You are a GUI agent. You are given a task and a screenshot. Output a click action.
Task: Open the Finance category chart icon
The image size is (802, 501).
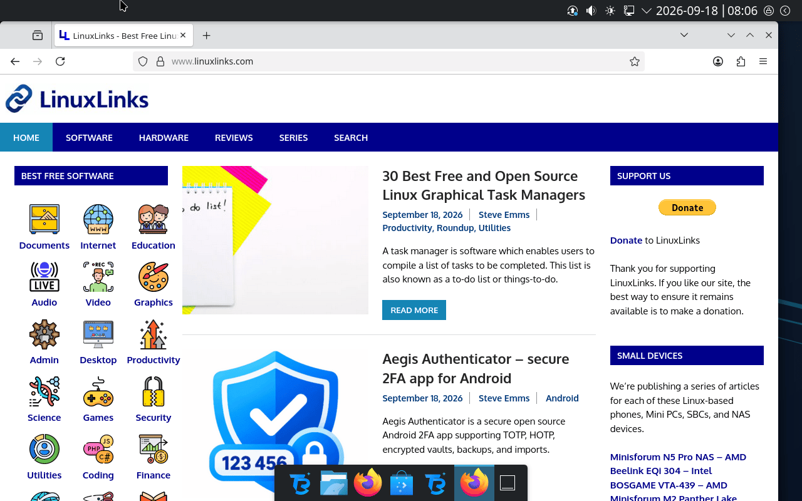tap(154, 449)
